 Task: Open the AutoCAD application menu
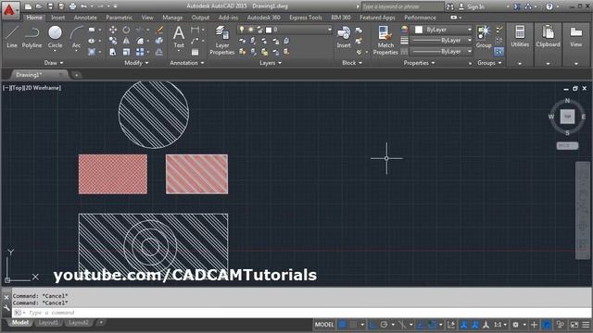coord(9,10)
